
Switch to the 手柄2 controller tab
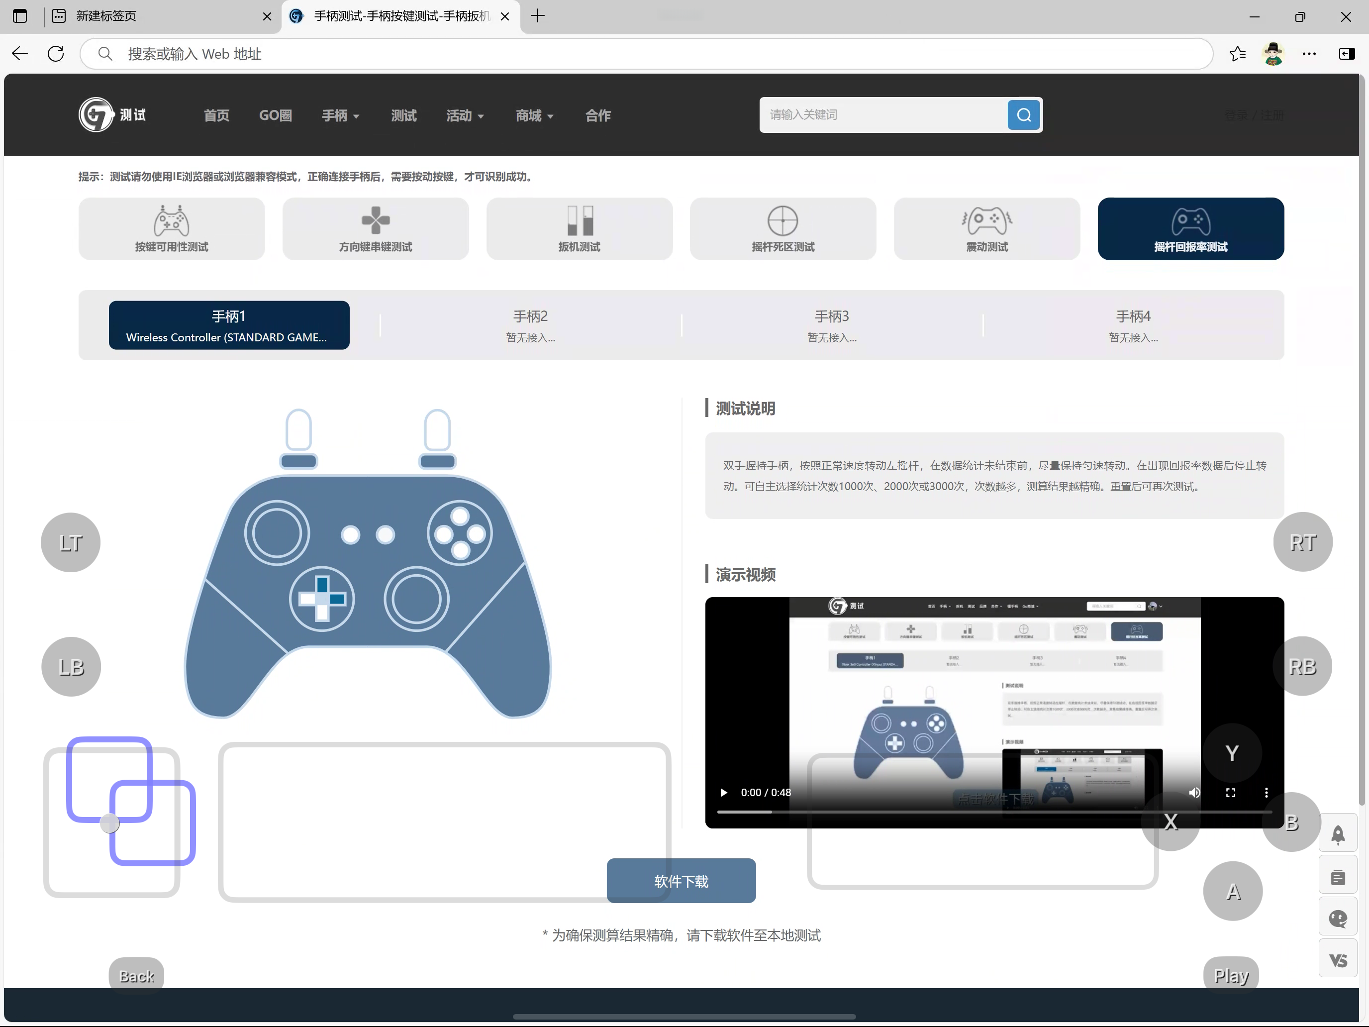coord(530,325)
